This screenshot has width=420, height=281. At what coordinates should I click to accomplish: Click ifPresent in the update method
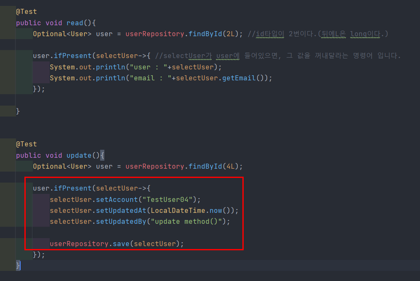72,188
